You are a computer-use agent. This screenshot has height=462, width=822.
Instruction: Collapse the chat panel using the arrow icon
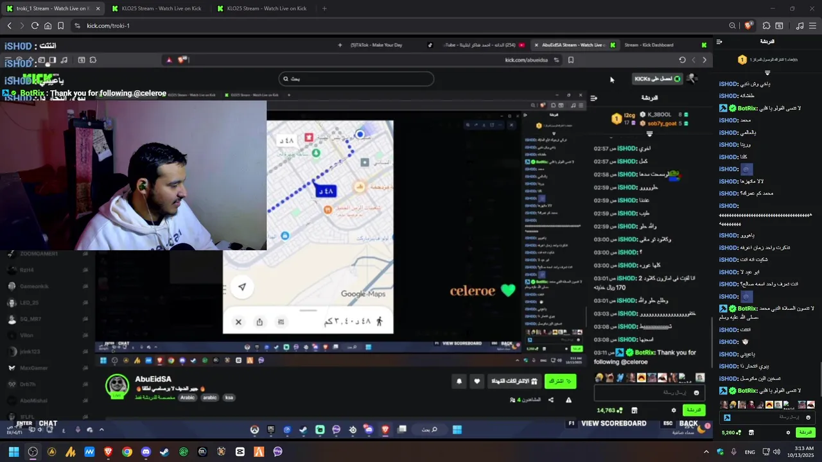pyautogui.click(x=719, y=42)
